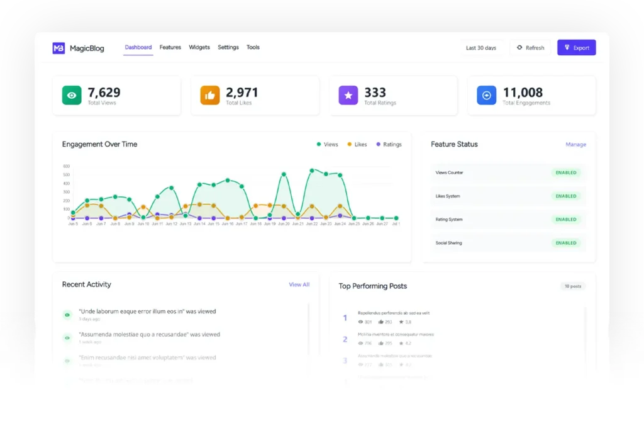Toggle the Likes System Enabled badge
Image resolution: width=644 pixels, height=433 pixels.
pyautogui.click(x=565, y=196)
